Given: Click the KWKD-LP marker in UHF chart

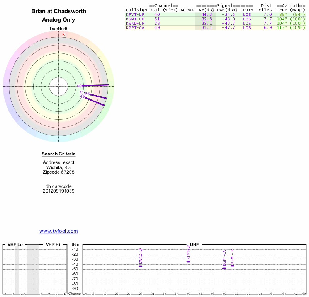Looking at the screenshot, I should point(140,266).
